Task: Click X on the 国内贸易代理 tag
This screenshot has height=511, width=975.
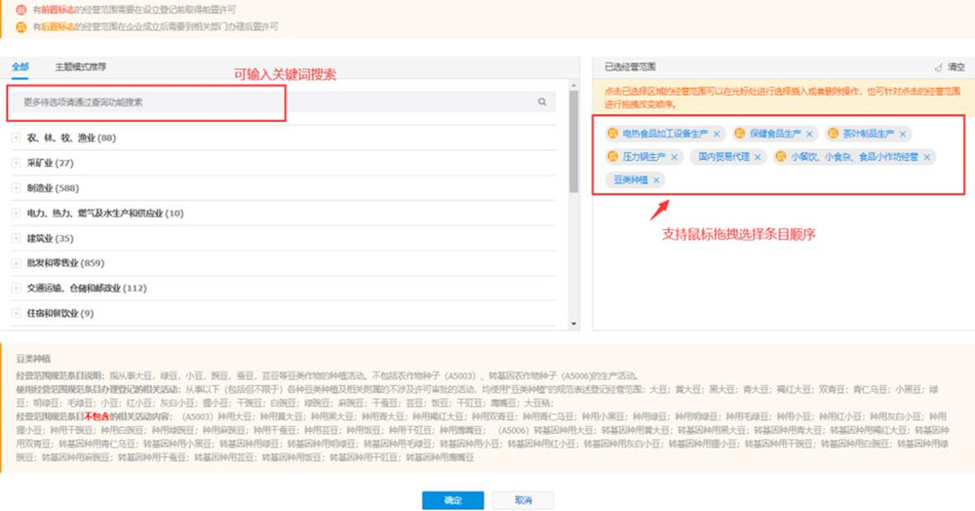Action: 759,157
